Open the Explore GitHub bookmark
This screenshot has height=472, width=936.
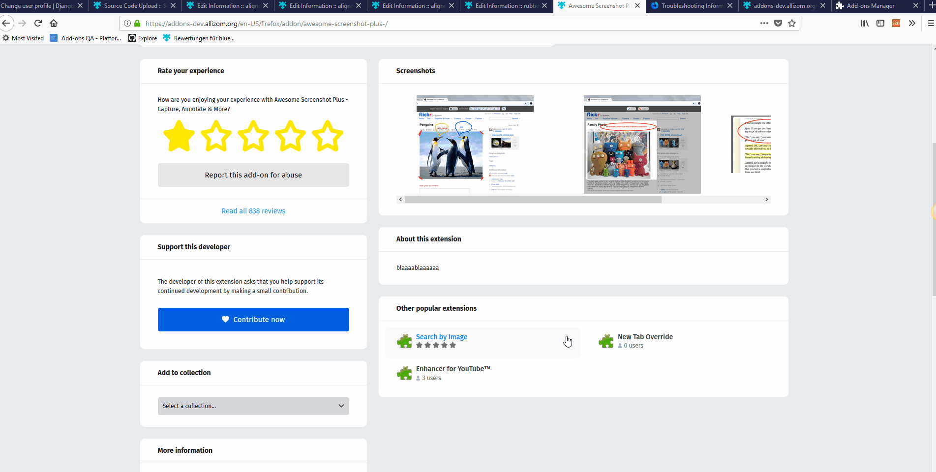(x=143, y=38)
